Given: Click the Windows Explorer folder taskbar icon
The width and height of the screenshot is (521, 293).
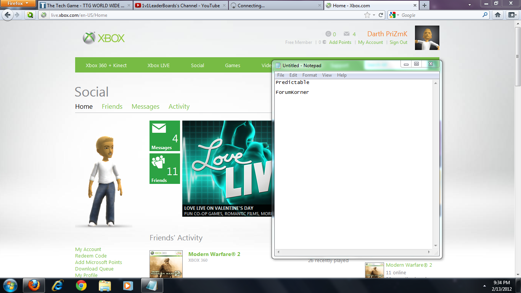Looking at the screenshot, I should click(x=105, y=285).
